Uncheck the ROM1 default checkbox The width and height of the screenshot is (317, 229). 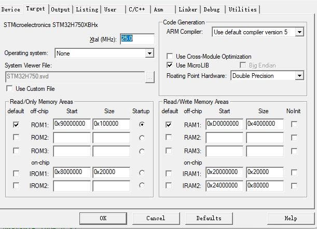click(16, 125)
